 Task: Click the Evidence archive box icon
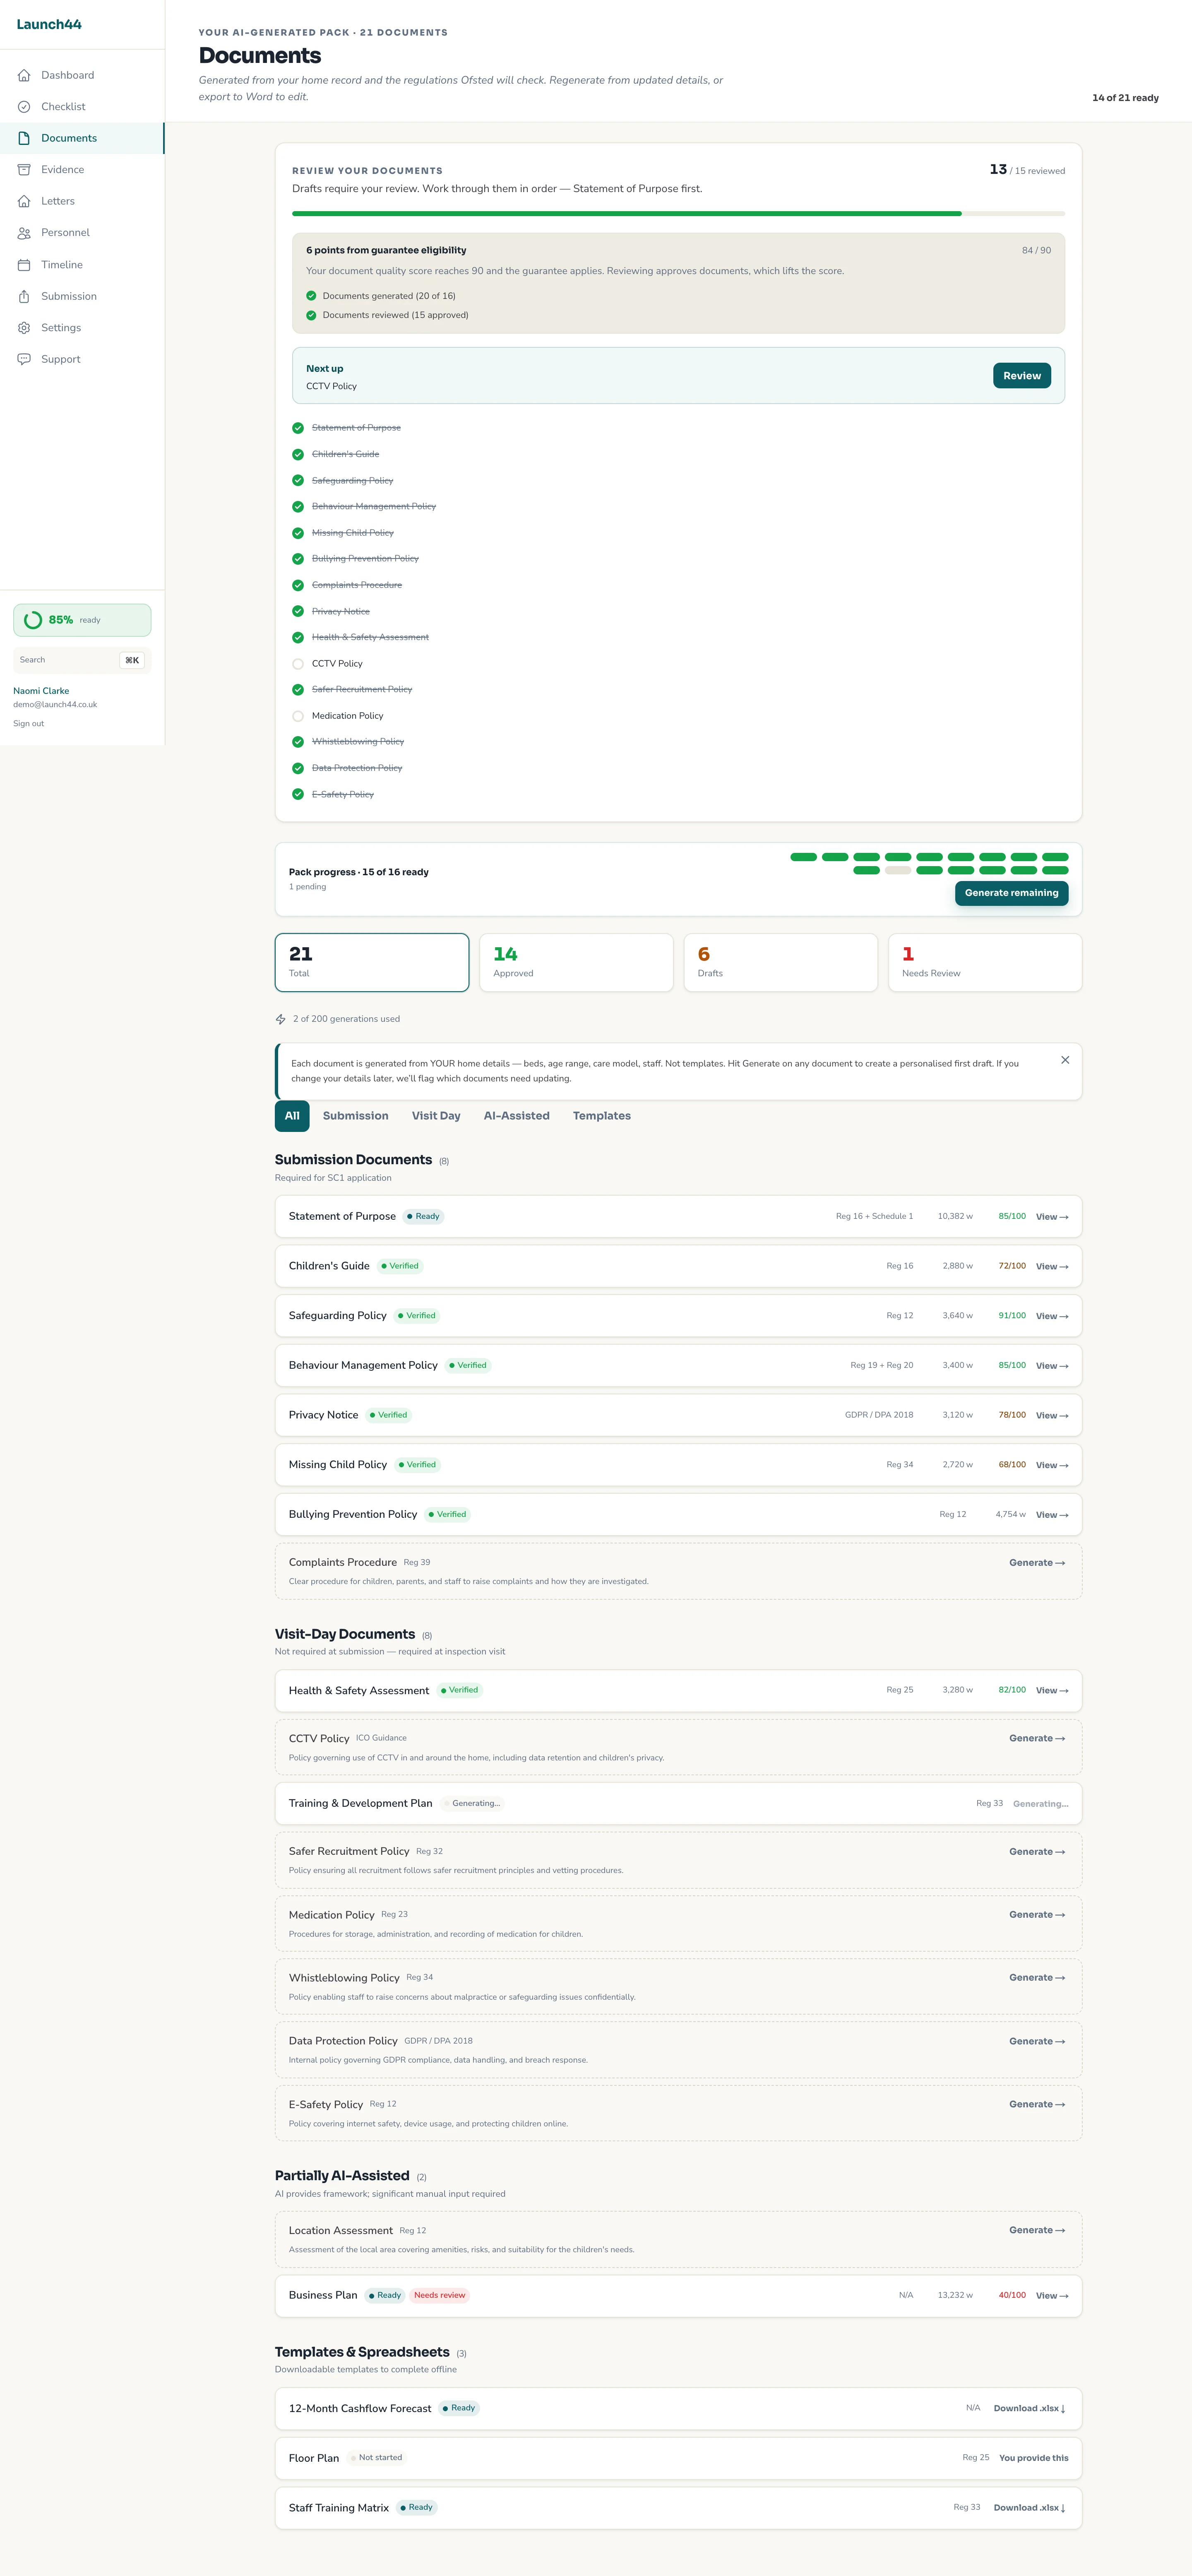coord(24,170)
